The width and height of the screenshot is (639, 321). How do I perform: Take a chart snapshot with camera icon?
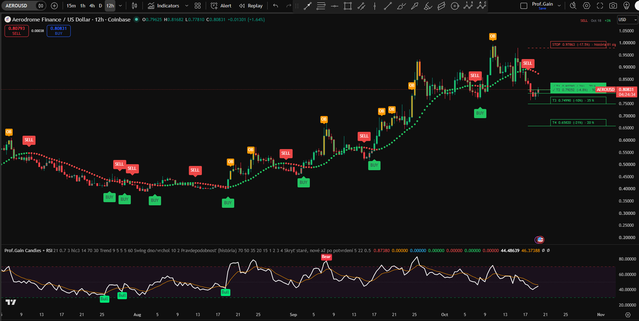[x=613, y=5]
